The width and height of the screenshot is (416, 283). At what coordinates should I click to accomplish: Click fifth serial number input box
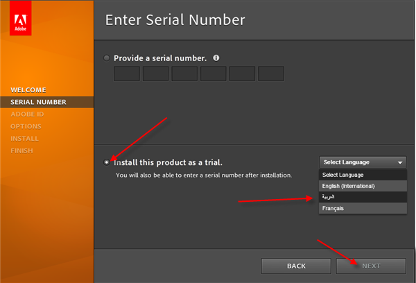click(x=242, y=74)
